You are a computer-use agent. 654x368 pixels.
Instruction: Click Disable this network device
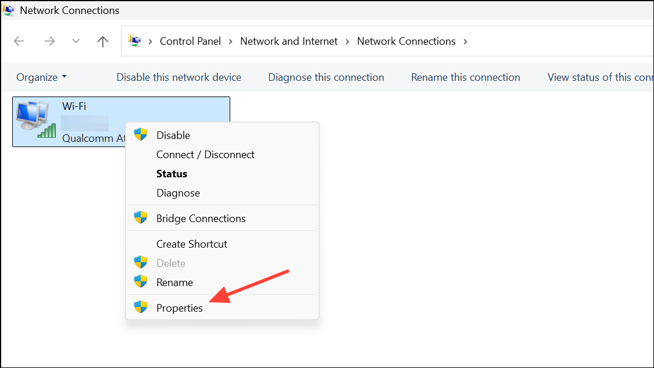[178, 77]
